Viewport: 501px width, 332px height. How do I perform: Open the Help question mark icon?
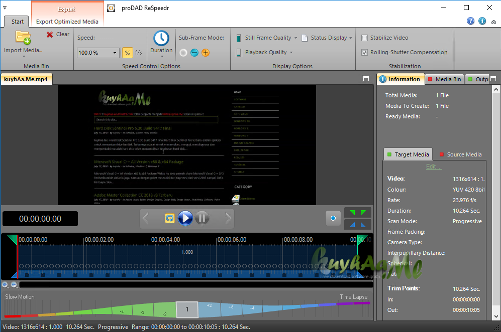pos(470,21)
